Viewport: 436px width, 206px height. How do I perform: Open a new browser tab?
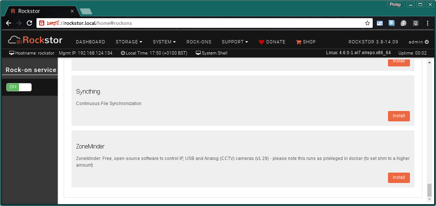[86, 12]
